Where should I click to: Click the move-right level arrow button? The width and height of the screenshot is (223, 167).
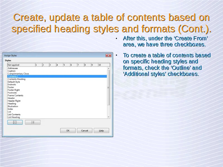pos(33,122)
